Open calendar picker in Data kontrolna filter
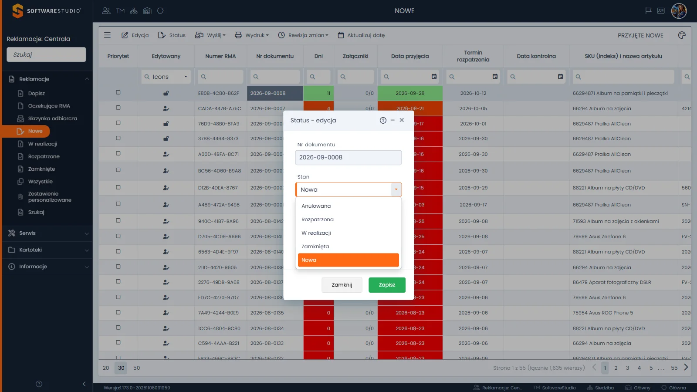697x392 pixels. [560, 77]
